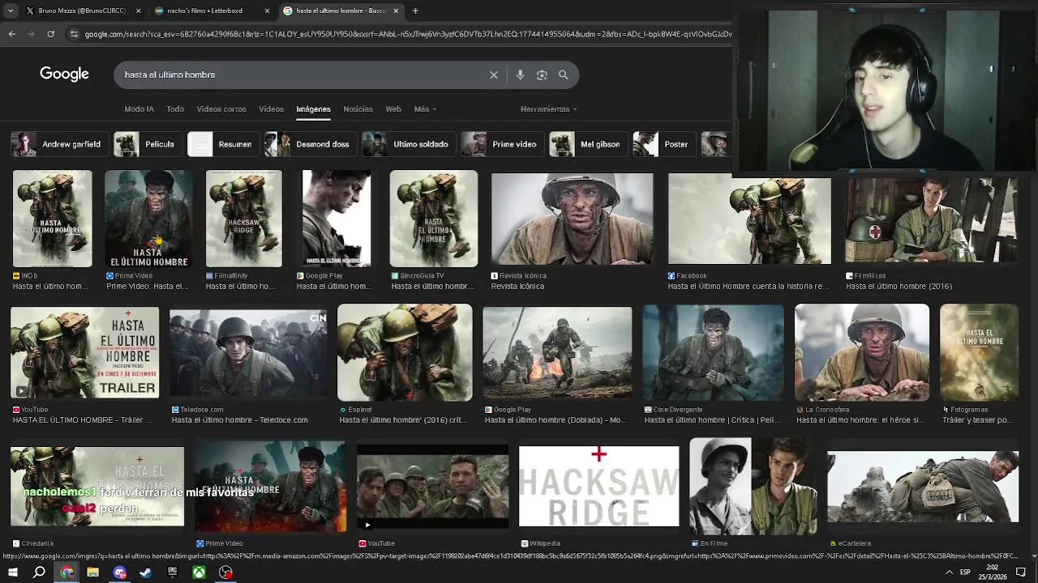Launch Steam from the taskbar

[146, 572]
